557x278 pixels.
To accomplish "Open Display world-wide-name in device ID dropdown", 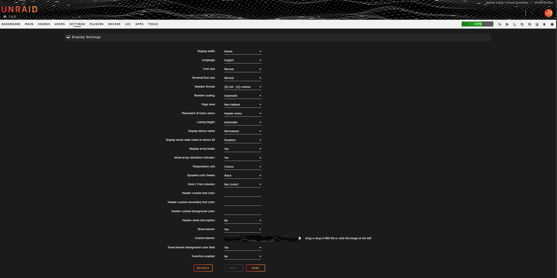I will coord(243,140).
